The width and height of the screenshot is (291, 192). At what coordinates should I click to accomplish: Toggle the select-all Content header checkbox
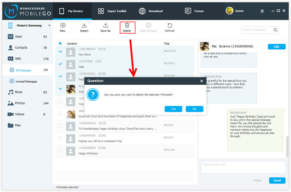pos(60,43)
